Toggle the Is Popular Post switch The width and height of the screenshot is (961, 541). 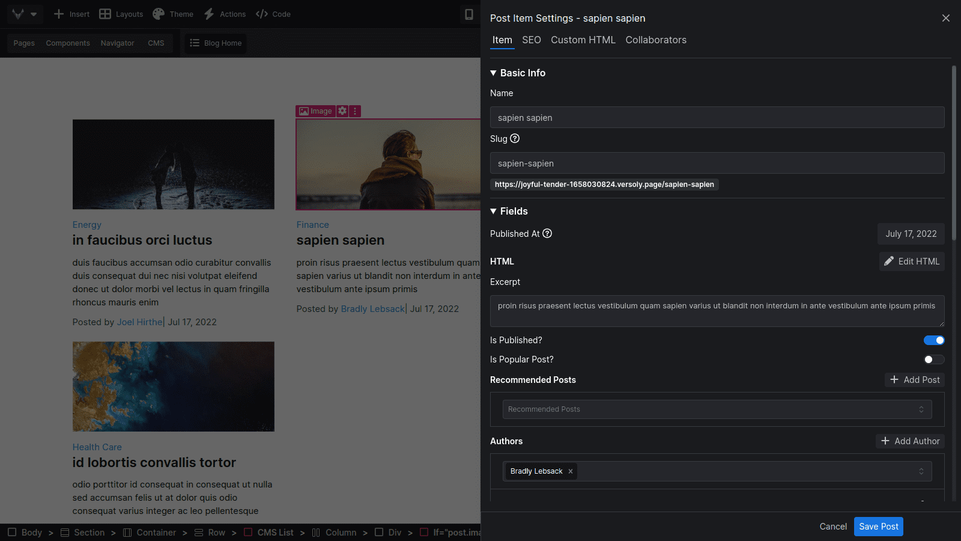(934, 359)
